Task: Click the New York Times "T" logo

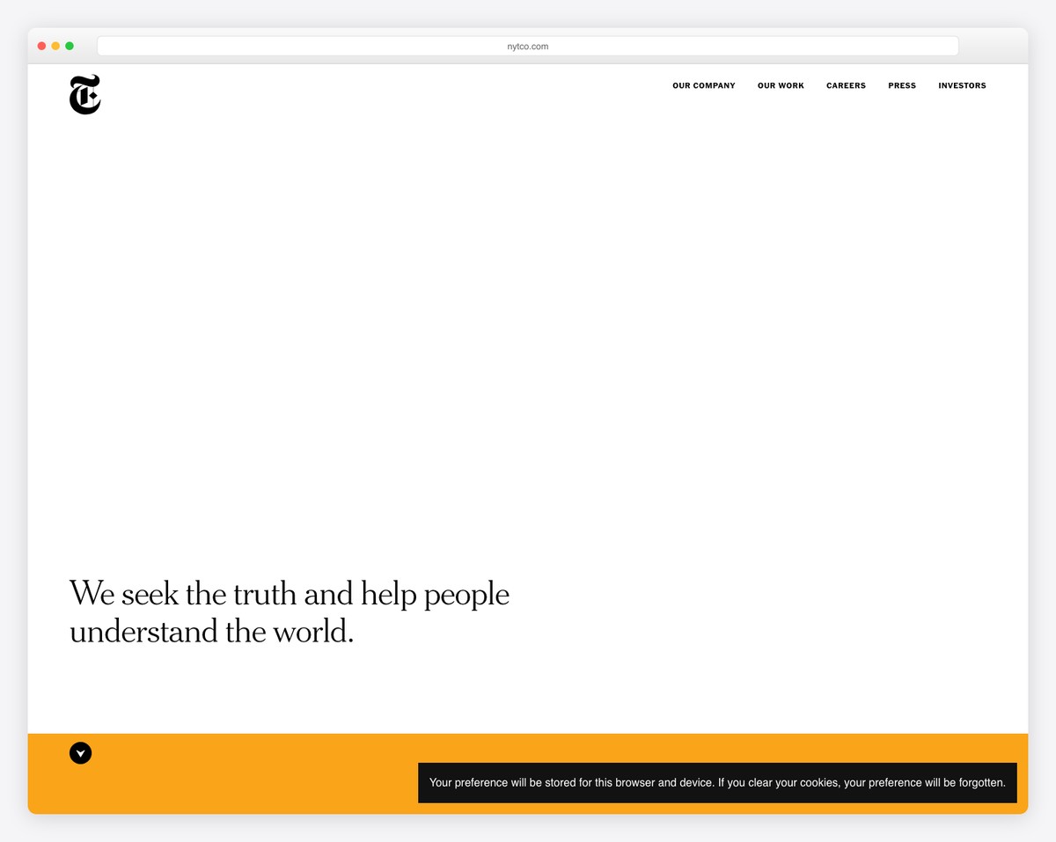Action: 84,94
